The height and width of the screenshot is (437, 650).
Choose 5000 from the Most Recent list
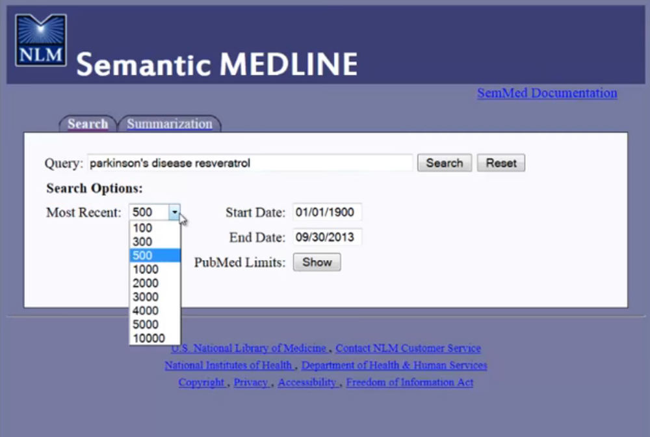[155, 324]
